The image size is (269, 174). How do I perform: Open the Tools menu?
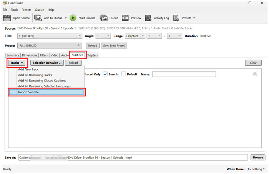click(x=15, y=10)
